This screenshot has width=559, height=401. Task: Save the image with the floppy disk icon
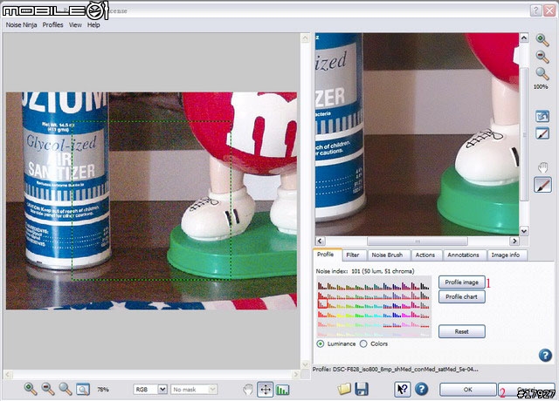tap(362, 389)
